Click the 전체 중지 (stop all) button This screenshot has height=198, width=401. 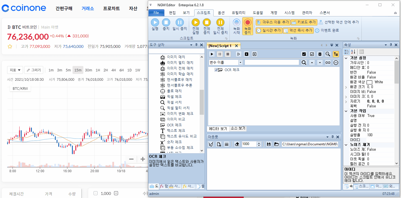click(207, 26)
